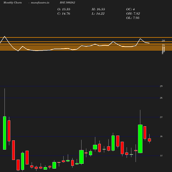
Task: Click the low value 'L: 14.22'
Action: tap(98, 14)
